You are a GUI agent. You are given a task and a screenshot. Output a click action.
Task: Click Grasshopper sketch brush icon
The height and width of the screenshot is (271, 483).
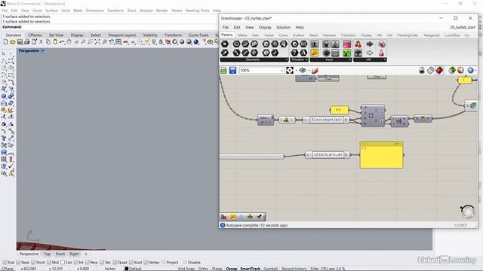315,70
